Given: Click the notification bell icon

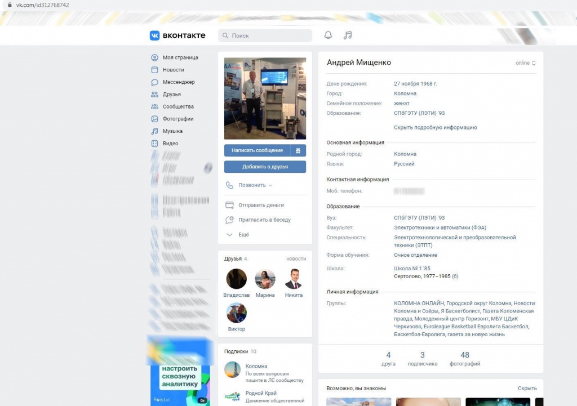Looking at the screenshot, I should (x=328, y=35).
